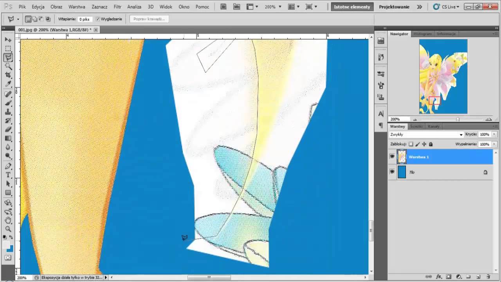
Task: Open the Zwykły blend mode dropdown
Action: point(426,134)
